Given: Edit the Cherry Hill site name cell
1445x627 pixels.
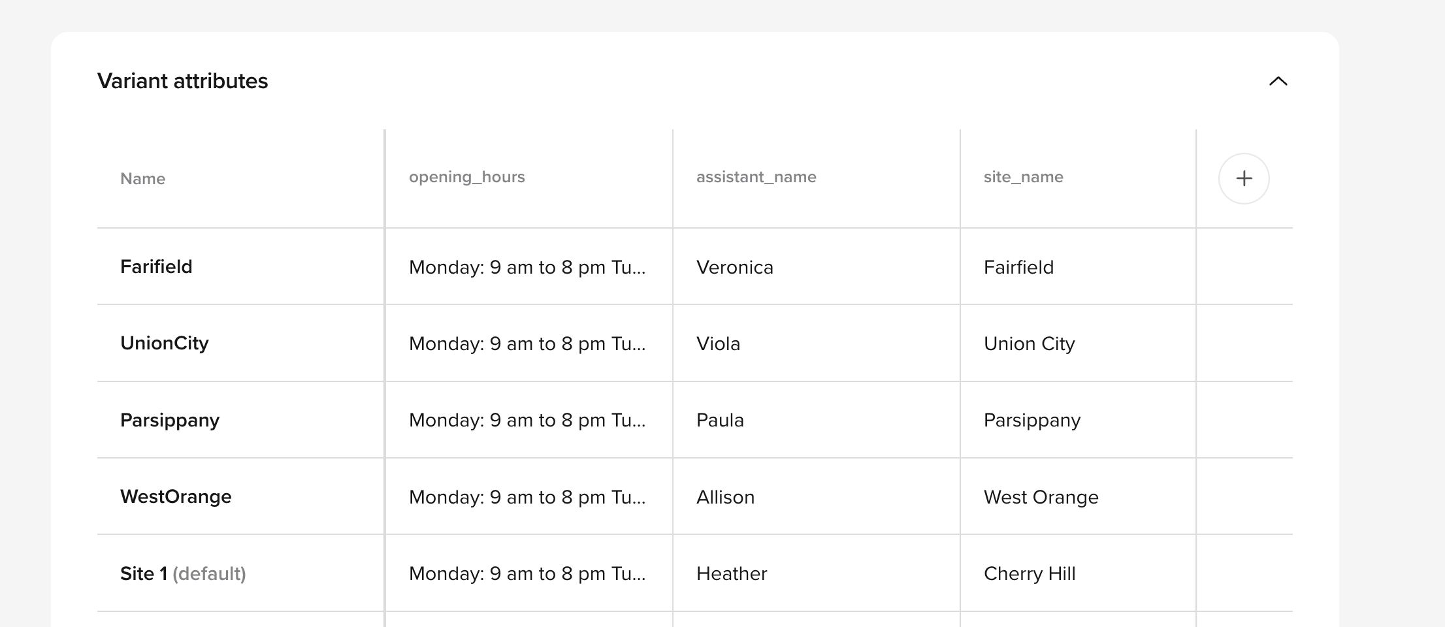Looking at the screenshot, I should click(1029, 573).
